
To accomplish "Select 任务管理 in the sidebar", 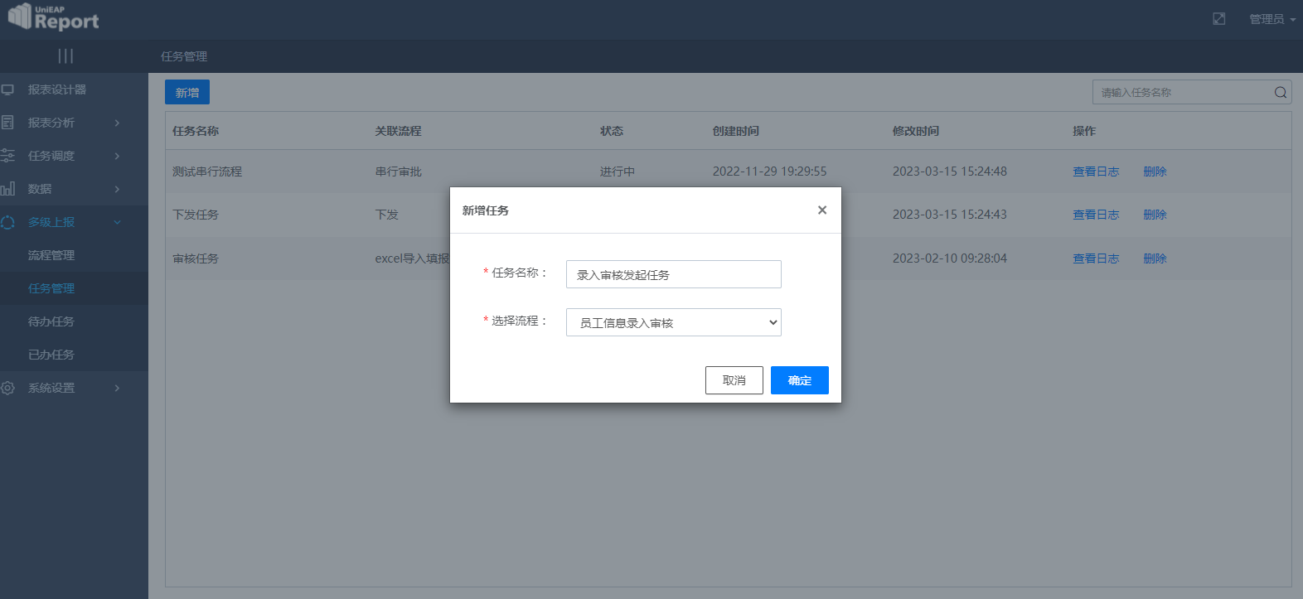I will coord(51,288).
